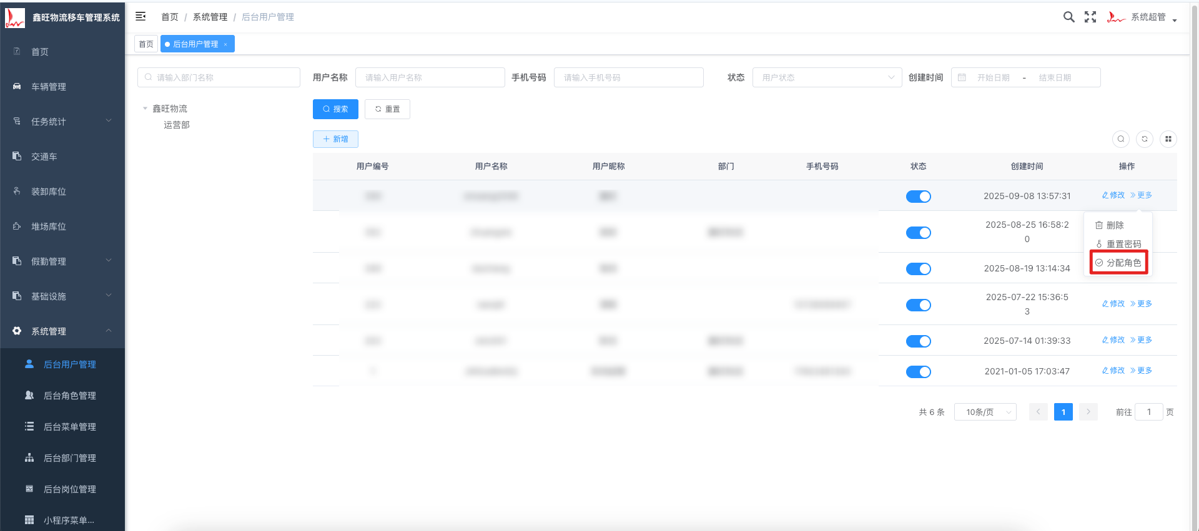The image size is (1199, 531).
Task: Refresh the table with the circular arrow icon
Action: click(x=1145, y=139)
